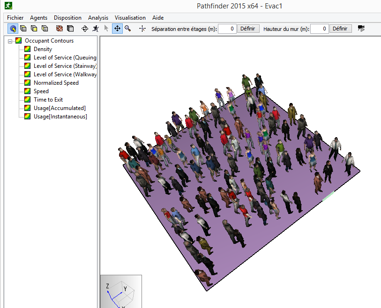
Task: Open the Fichier menu
Action: pyautogui.click(x=15, y=18)
